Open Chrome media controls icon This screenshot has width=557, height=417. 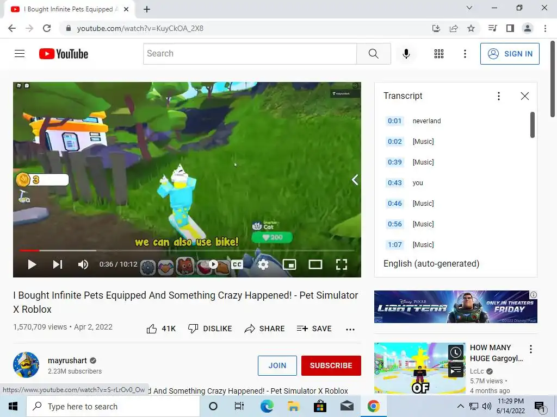pyautogui.click(x=492, y=28)
